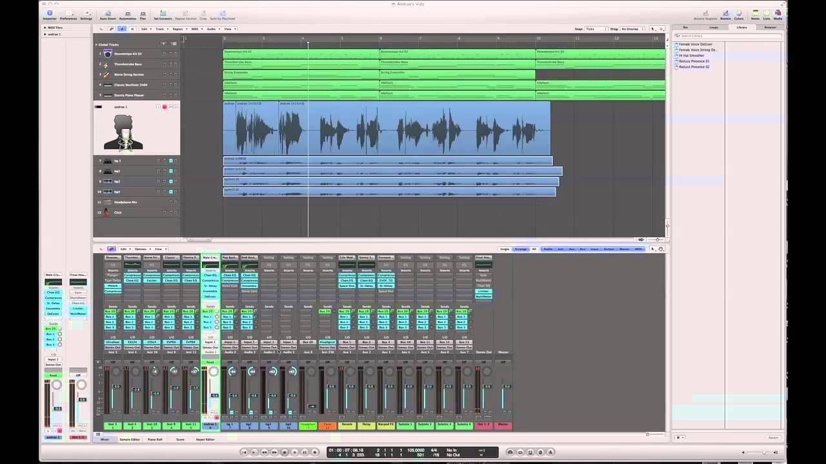Viewport: 826px width, 464px height.
Task: Toggle the green input button on bg4 track
Action: pos(171,191)
